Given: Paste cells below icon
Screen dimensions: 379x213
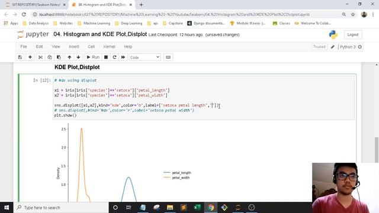Looking at the screenshot, I should point(59,57).
